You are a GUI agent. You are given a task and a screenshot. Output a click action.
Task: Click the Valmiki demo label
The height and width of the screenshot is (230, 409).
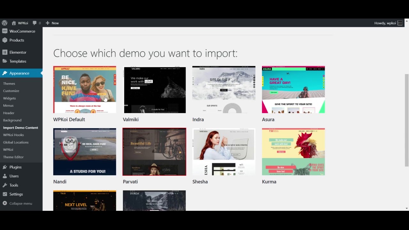pos(131,119)
